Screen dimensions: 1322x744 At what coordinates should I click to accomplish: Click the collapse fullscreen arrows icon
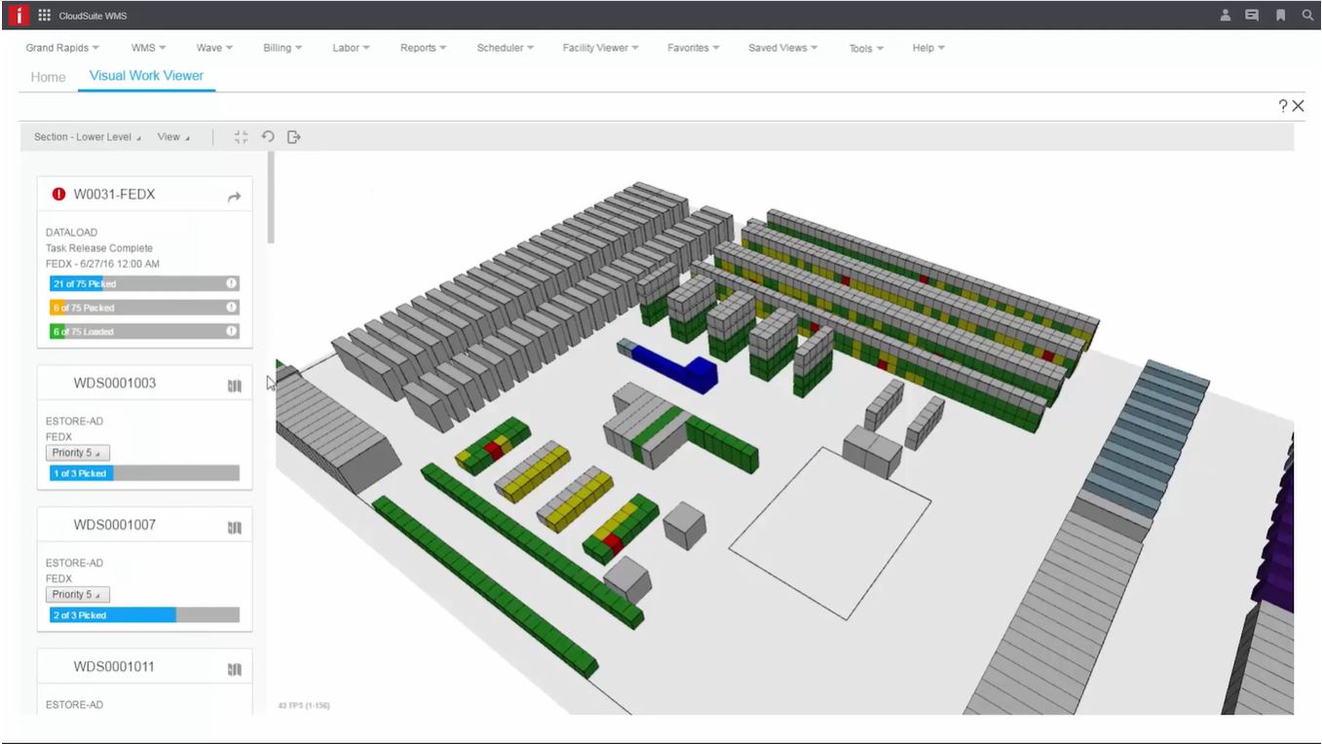242,137
